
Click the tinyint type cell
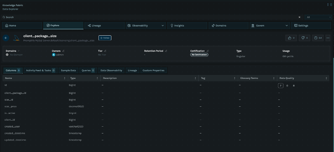73,113
